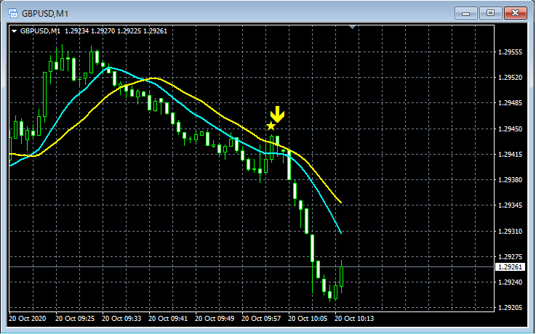Minimize the GBPUSD,M1 chart window
536x334 pixels.
tap(465, 14)
